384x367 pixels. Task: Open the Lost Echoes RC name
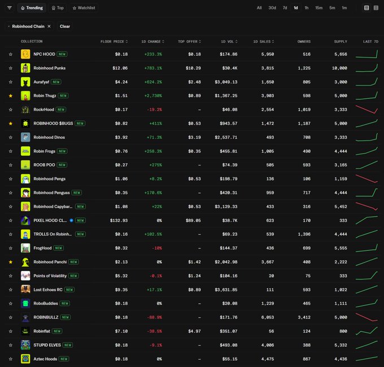pyautogui.click(x=48, y=290)
